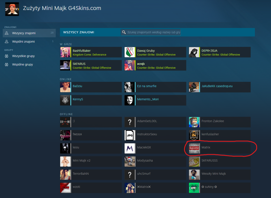Click the fяσzєя name

pyautogui.click(x=77, y=134)
